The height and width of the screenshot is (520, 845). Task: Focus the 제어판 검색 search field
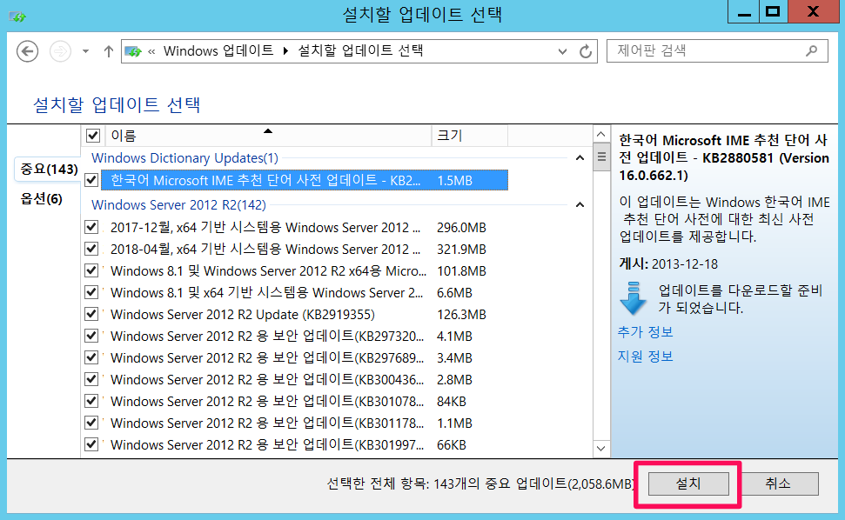click(x=717, y=51)
